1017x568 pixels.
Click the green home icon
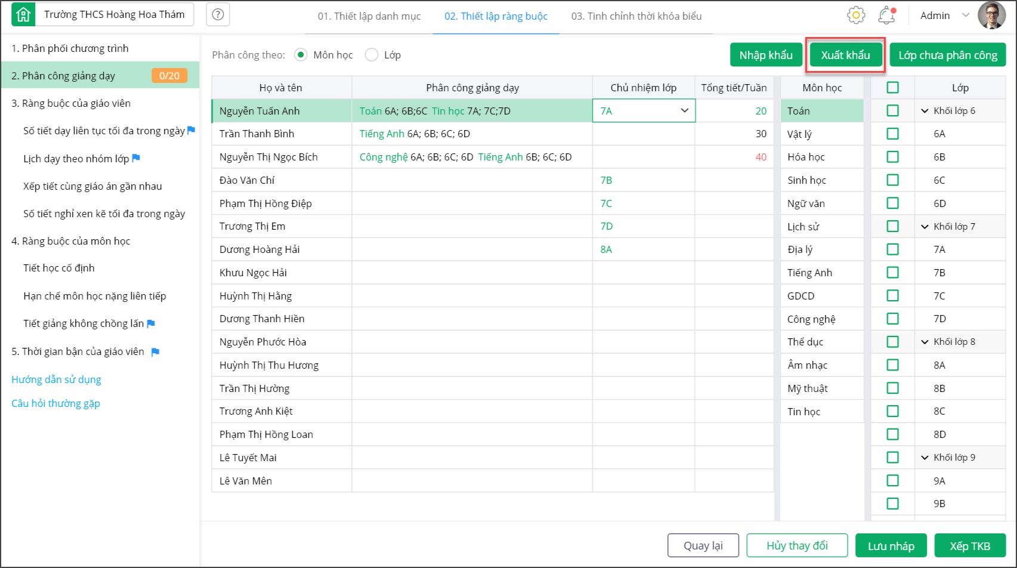(x=23, y=15)
